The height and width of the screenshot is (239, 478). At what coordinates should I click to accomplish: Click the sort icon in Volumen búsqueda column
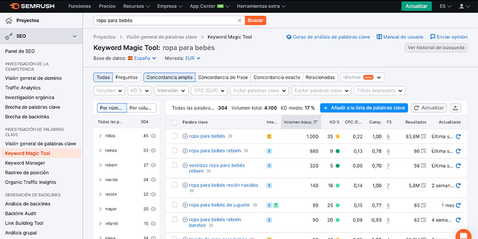tap(315, 122)
